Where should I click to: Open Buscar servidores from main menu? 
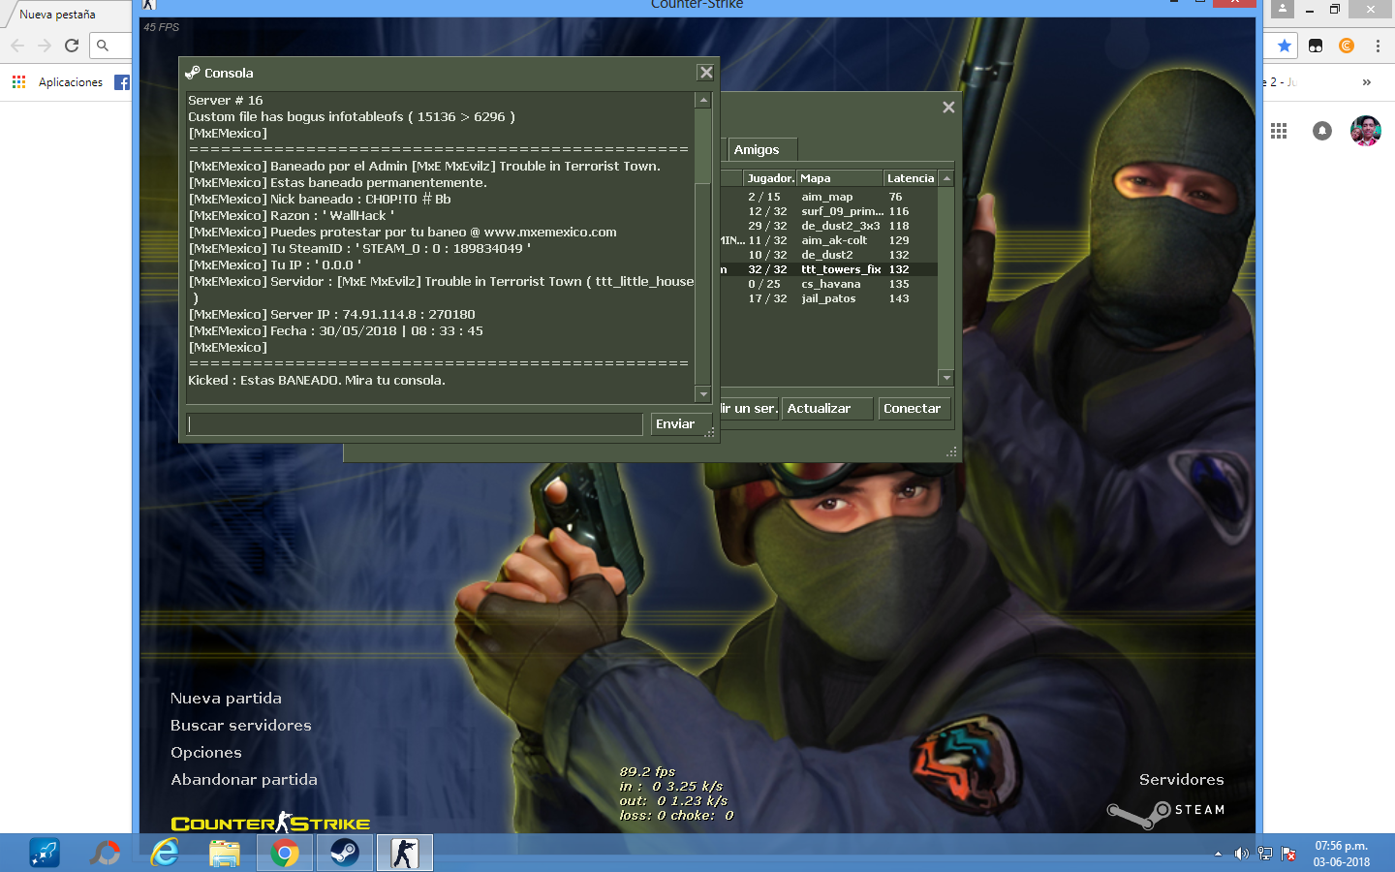[241, 726]
